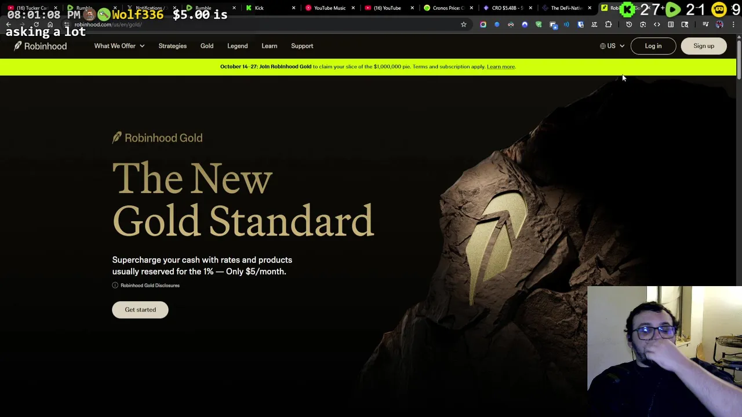Click the sound waves extension icon
Viewport: 742px width, 417px height.
click(566, 24)
